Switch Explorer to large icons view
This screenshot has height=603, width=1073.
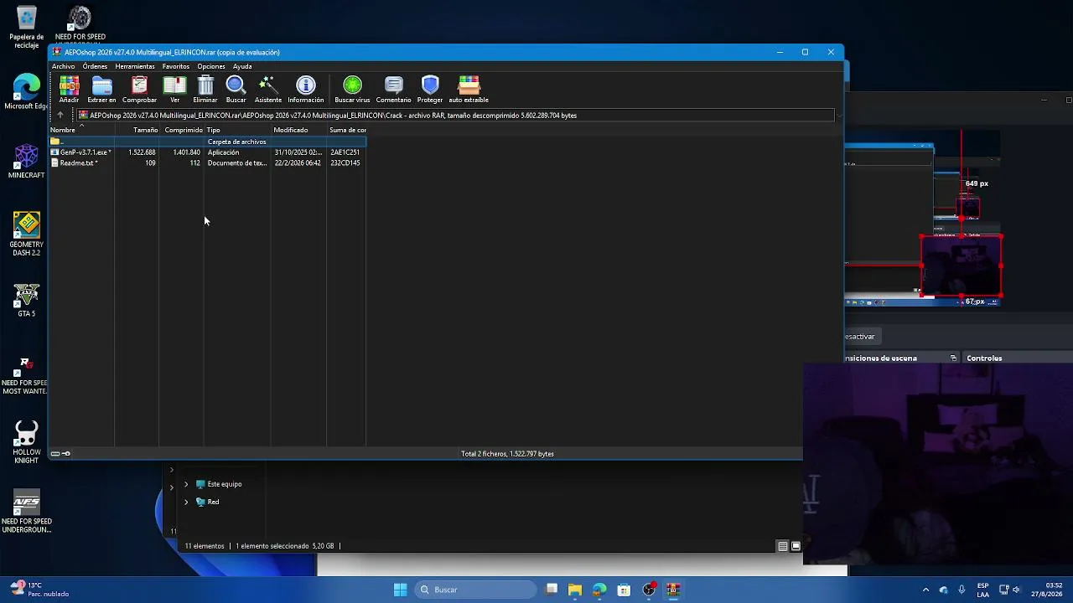coord(796,546)
